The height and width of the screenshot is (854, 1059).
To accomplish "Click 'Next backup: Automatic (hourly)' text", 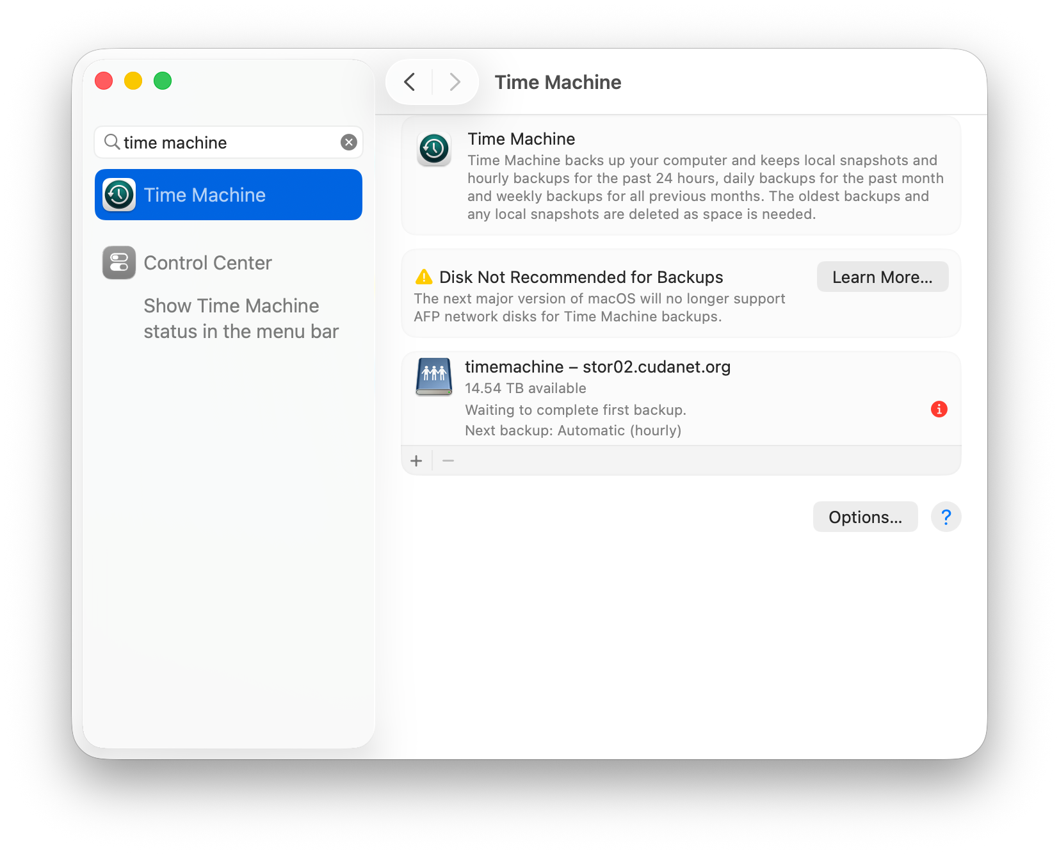I will click(573, 430).
